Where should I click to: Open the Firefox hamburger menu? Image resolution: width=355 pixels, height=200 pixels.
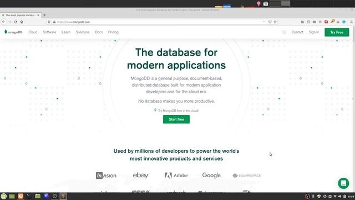tap(351, 22)
